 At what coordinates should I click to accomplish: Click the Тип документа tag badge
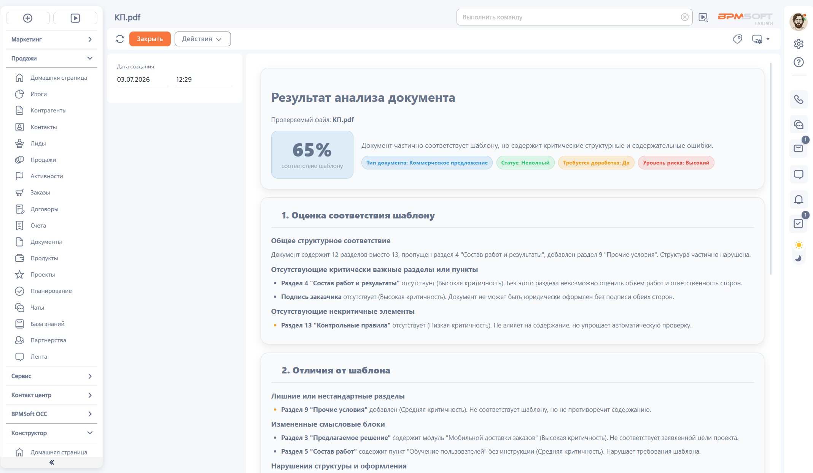[x=427, y=163]
